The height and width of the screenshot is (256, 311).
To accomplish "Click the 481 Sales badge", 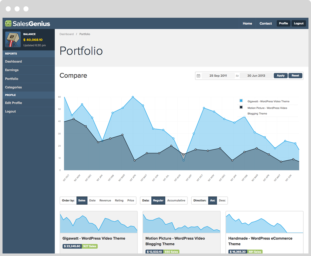I will 255,252.
